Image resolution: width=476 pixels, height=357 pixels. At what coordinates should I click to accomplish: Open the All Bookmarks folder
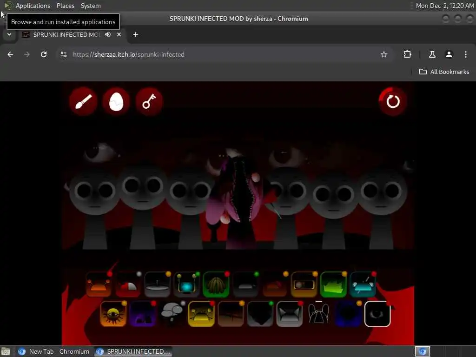tap(444, 72)
